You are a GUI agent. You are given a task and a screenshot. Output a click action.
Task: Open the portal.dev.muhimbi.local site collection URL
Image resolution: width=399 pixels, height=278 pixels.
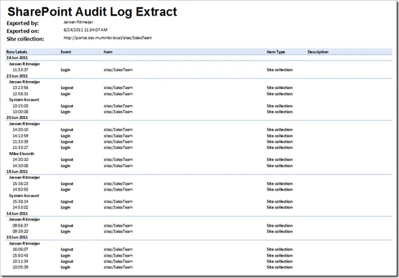(108, 38)
